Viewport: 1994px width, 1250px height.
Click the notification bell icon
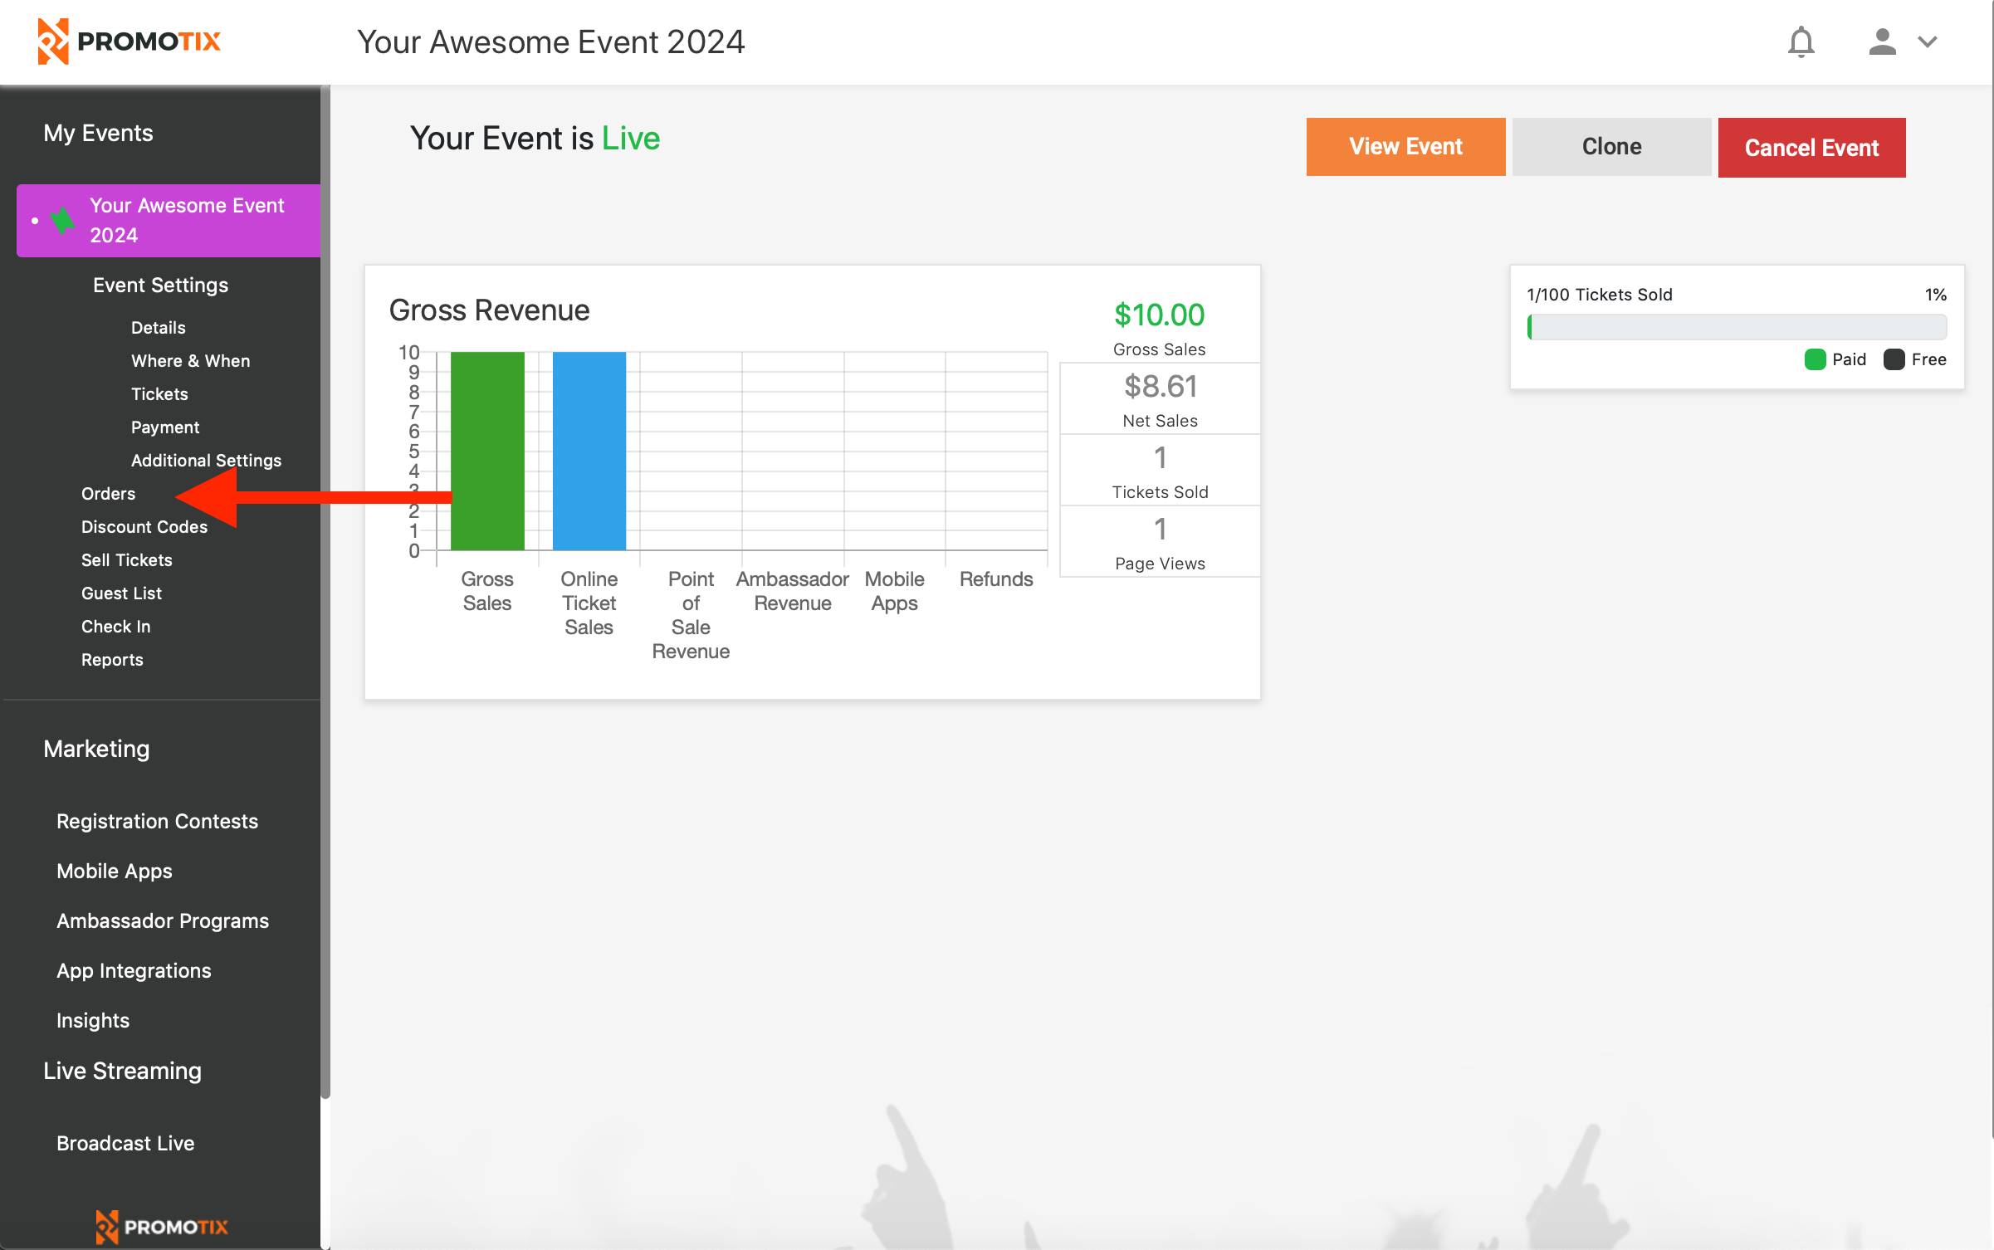tap(1801, 42)
